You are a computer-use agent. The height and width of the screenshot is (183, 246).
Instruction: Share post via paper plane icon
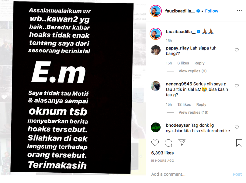pyautogui.click(x=182, y=143)
